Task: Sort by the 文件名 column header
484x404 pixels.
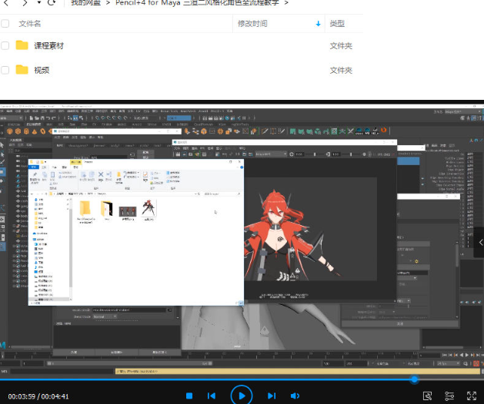Action: (x=30, y=23)
